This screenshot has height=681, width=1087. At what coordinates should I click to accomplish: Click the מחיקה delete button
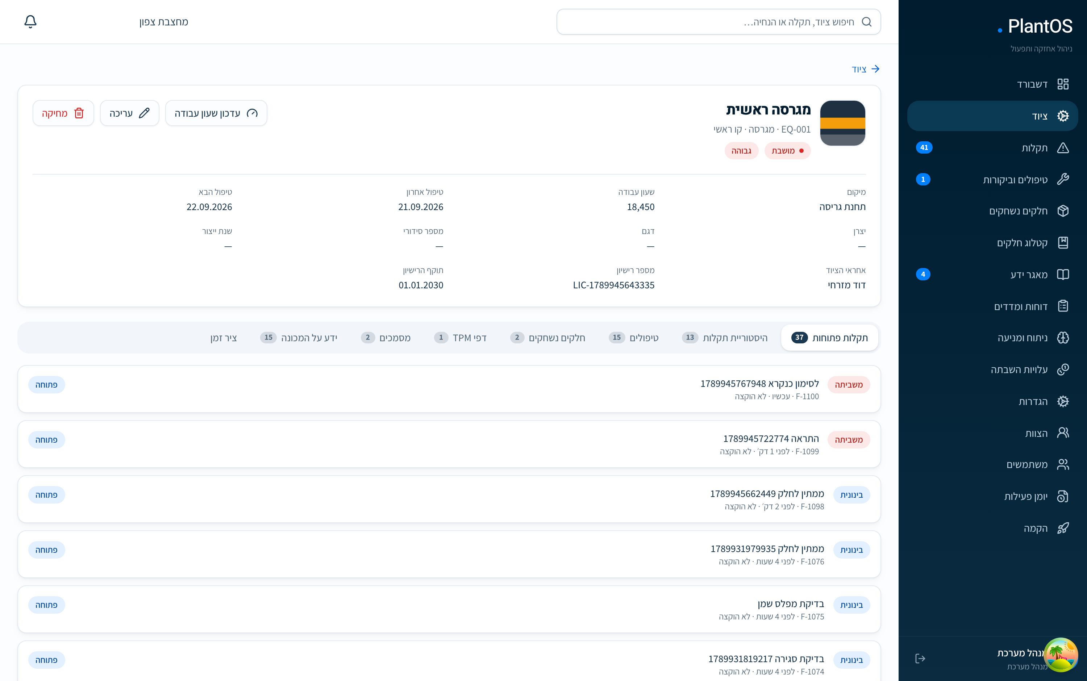(63, 113)
